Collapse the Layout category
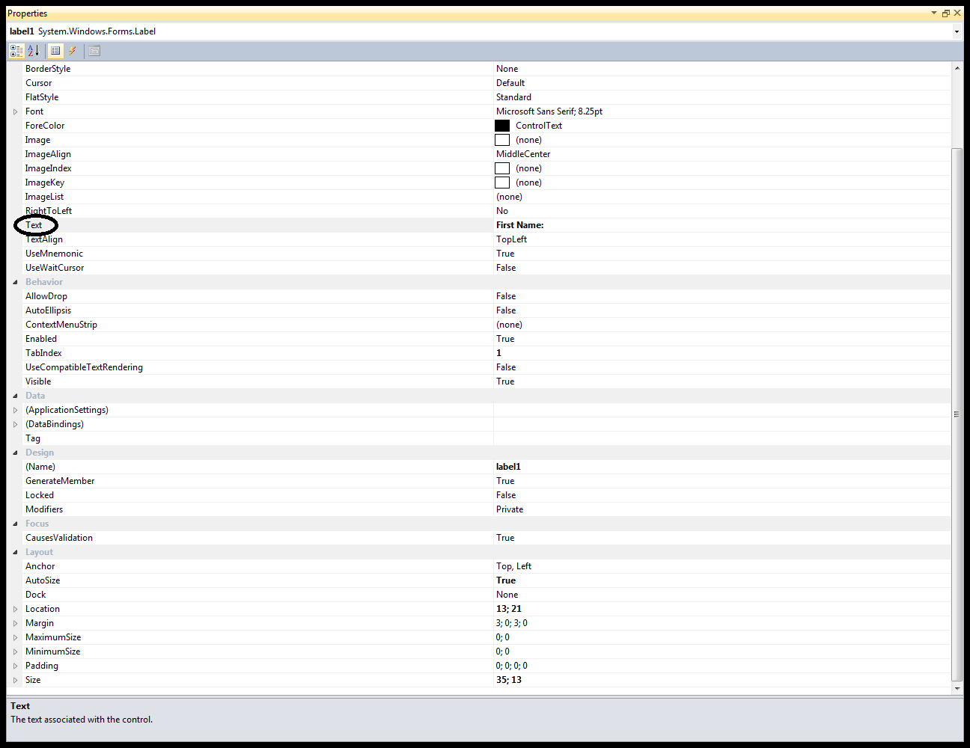The height and width of the screenshot is (748, 970). click(15, 552)
